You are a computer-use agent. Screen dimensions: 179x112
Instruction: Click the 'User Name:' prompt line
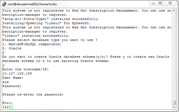[x=13, y=78]
